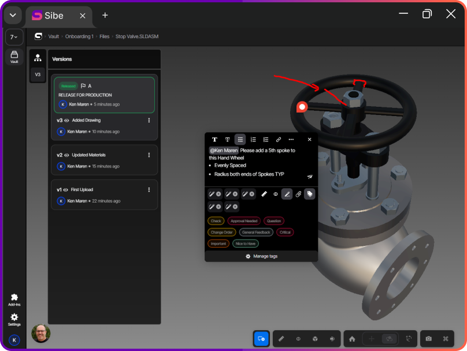This screenshot has height=351, width=467.
Task: Select the Check tag
Action: pos(216,221)
